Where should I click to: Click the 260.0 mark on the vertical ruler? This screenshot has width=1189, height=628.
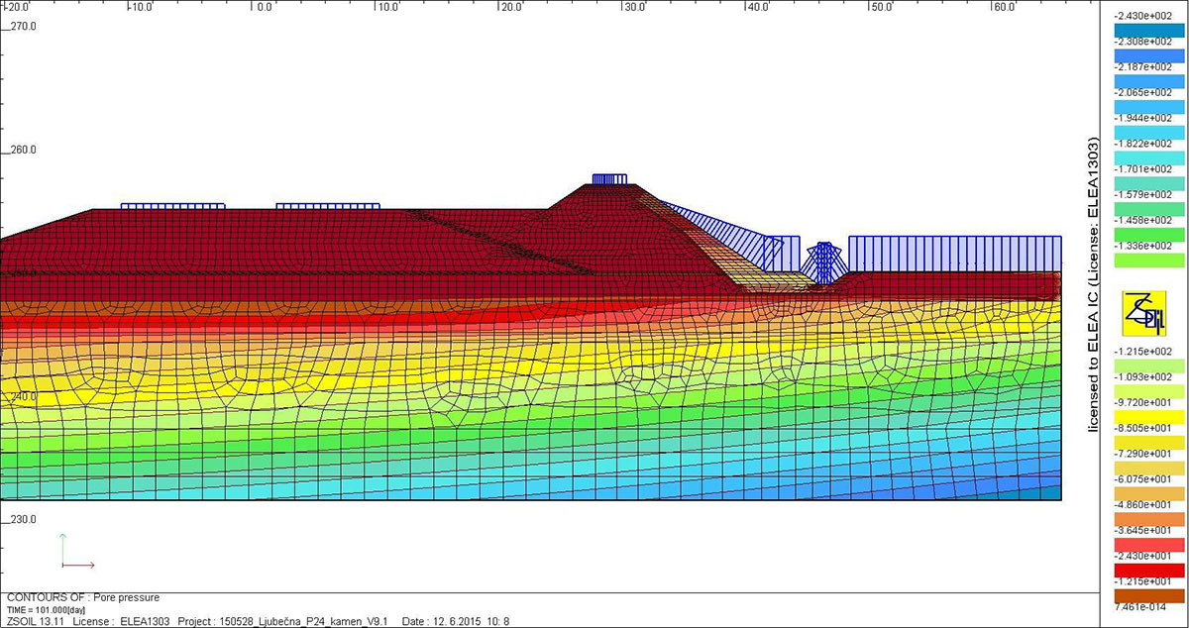tap(22, 151)
